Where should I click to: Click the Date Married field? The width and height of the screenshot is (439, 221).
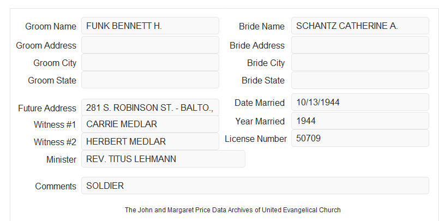click(x=360, y=102)
